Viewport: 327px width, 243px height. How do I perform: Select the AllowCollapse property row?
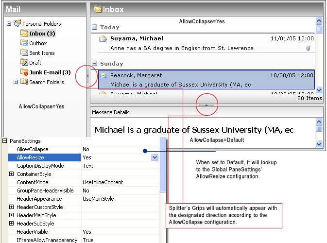(44, 149)
